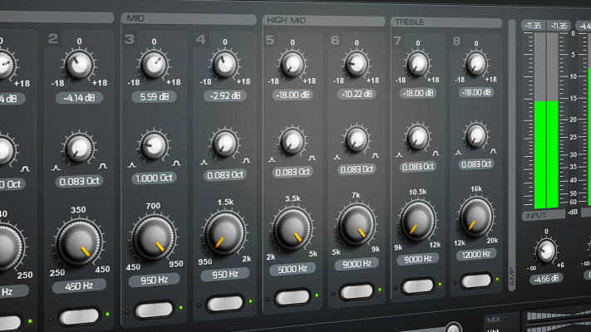Click the wide bandwidth icon on band 4
Screen dimensions: 591x332
(245, 160)
